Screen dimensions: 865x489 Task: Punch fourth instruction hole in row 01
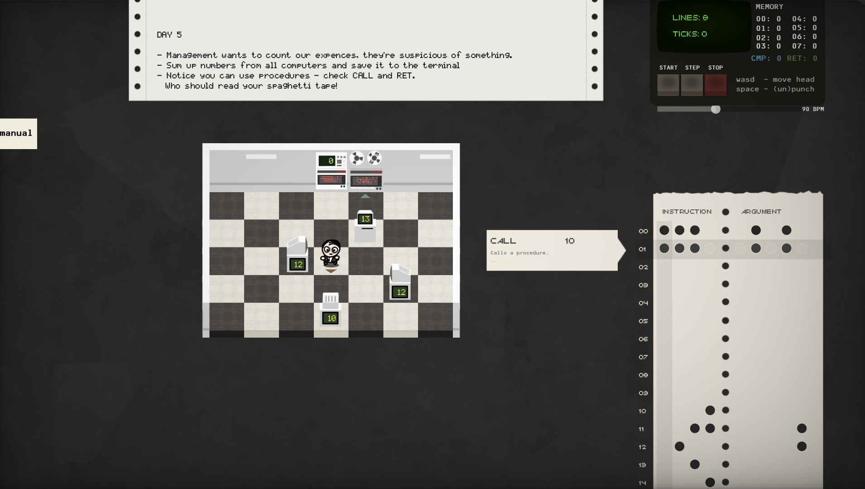click(x=710, y=248)
